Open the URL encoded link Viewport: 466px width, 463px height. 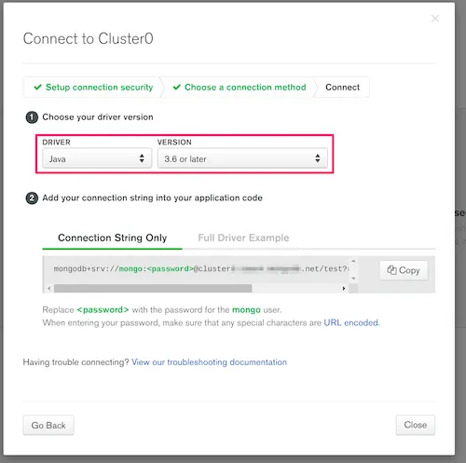coord(351,323)
